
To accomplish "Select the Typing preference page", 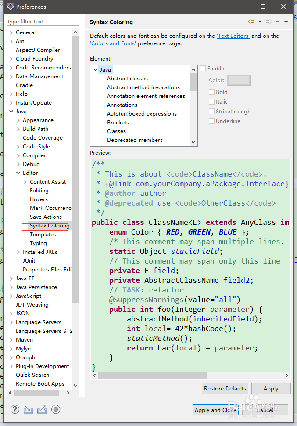I will (x=38, y=243).
